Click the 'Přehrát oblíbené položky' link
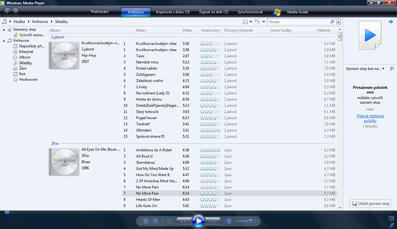The height and width of the screenshot is (229, 397). tap(370, 119)
